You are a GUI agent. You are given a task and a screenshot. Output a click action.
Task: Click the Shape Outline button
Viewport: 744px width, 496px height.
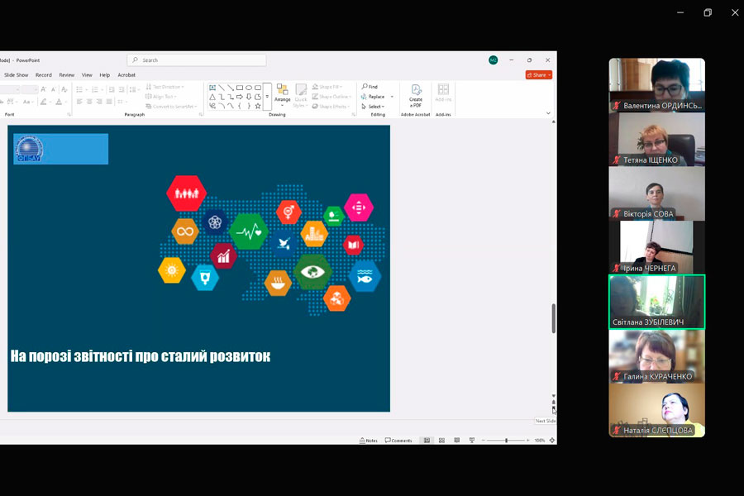click(331, 97)
